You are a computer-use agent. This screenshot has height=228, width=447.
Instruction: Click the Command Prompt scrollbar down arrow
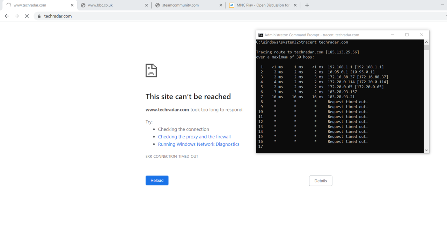[x=426, y=150]
